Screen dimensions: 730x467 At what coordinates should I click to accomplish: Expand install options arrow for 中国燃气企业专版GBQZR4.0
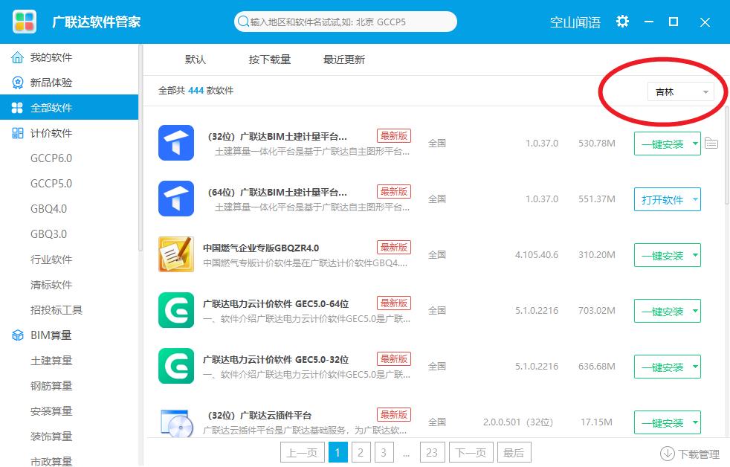tap(695, 255)
